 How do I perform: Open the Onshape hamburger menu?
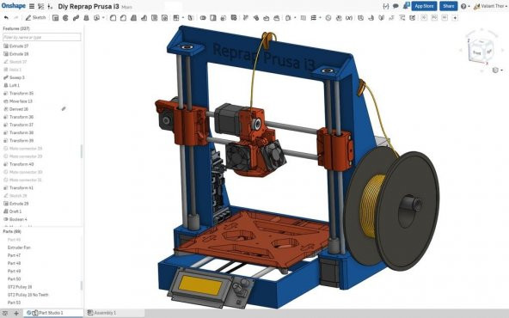pyautogui.click(x=32, y=6)
